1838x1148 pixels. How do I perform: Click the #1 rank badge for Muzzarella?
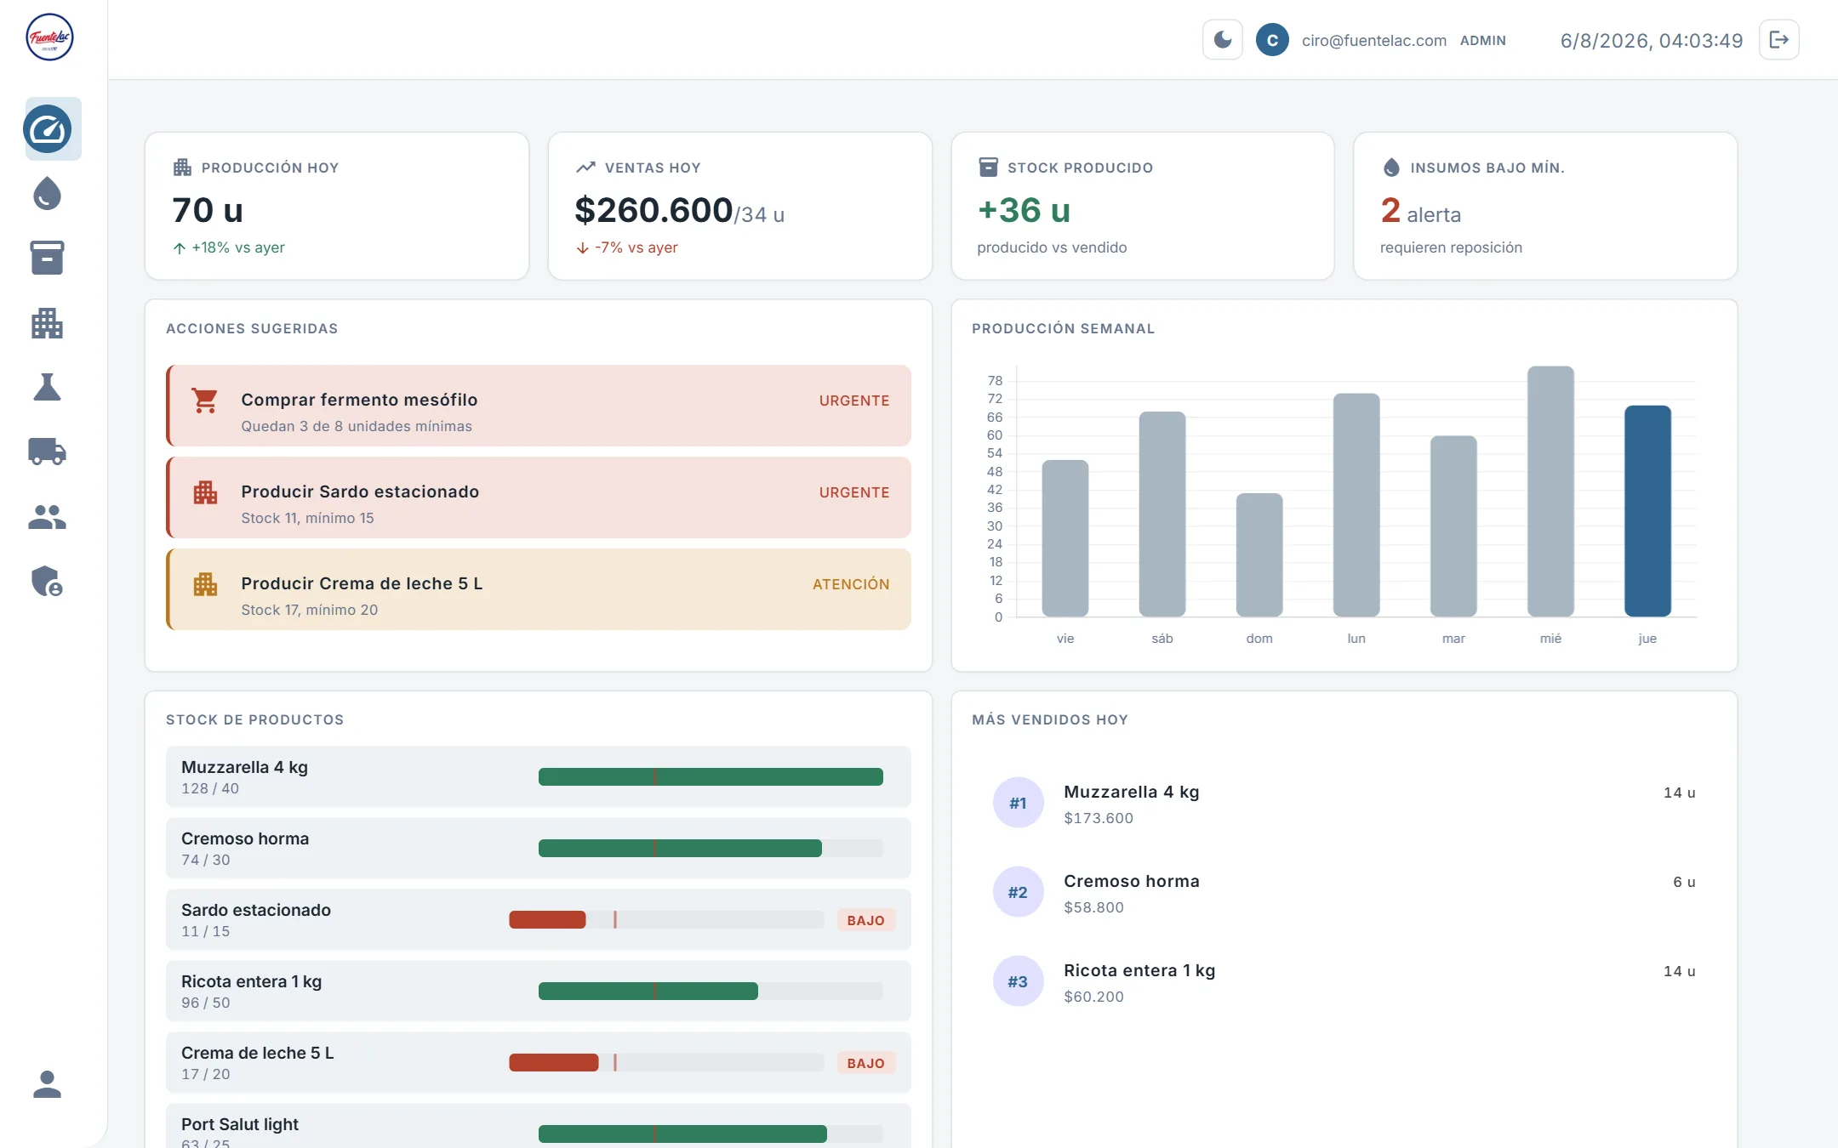click(x=1018, y=803)
